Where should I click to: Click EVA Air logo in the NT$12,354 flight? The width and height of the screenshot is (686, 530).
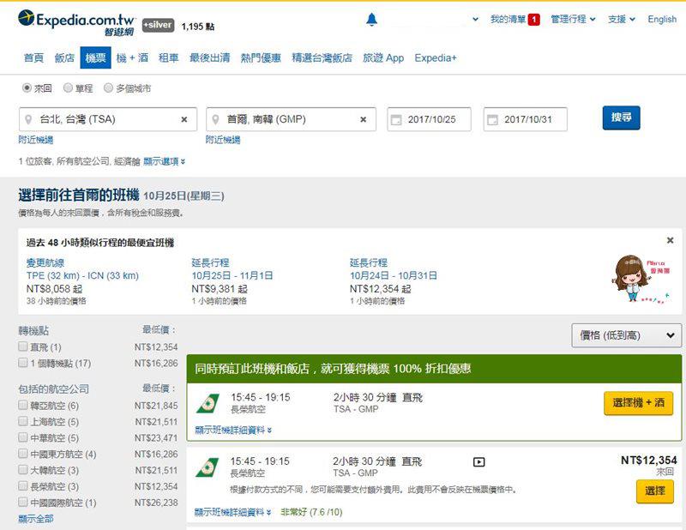pyautogui.click(x=208, y=467)
